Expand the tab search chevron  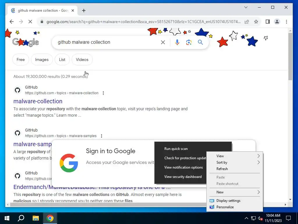click(246, 7)
